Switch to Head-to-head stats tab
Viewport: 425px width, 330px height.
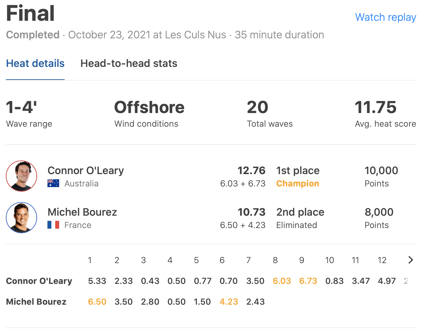[129, 63]
